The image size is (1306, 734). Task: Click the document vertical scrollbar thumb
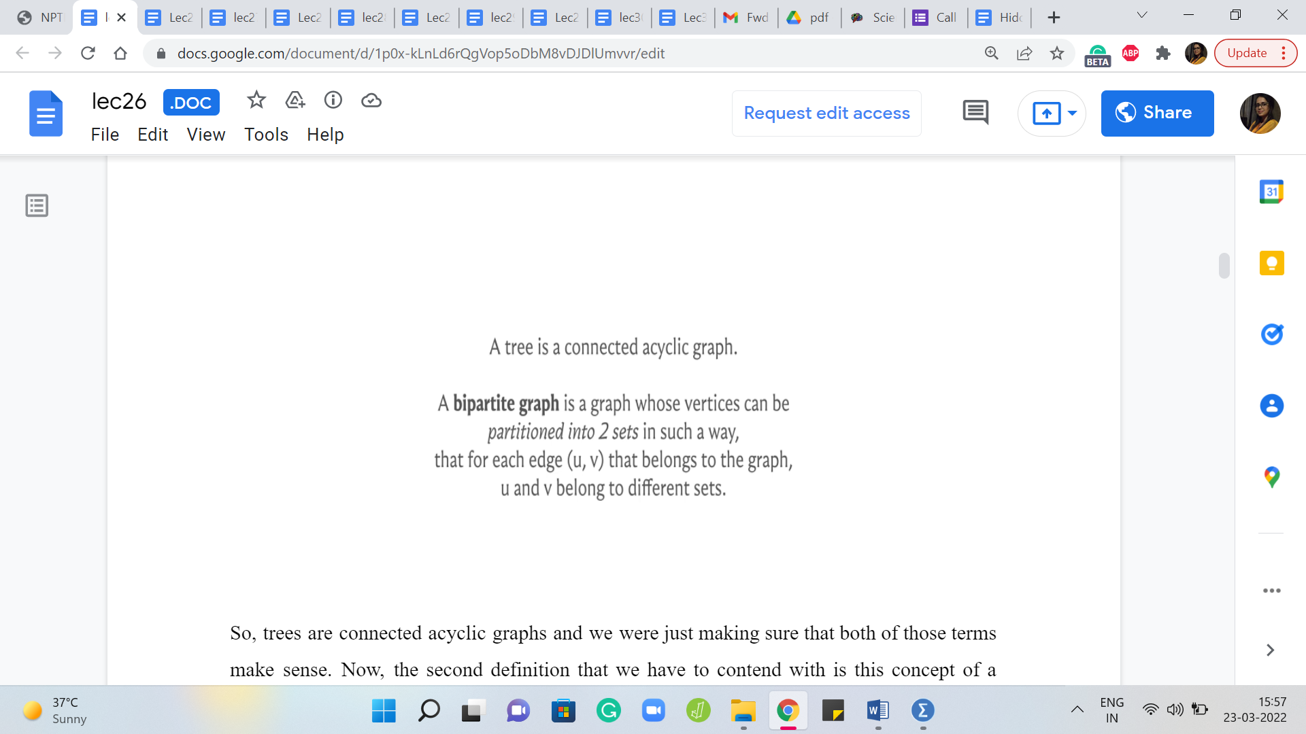(x=1224, y=266)
